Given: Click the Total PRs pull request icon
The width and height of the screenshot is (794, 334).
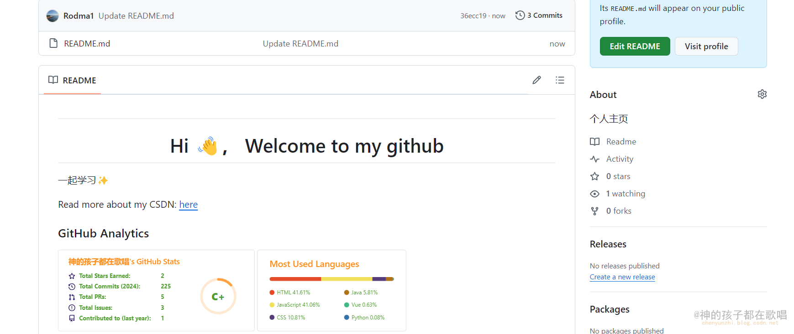Looking at the screenshot, I should click(72, 297).
